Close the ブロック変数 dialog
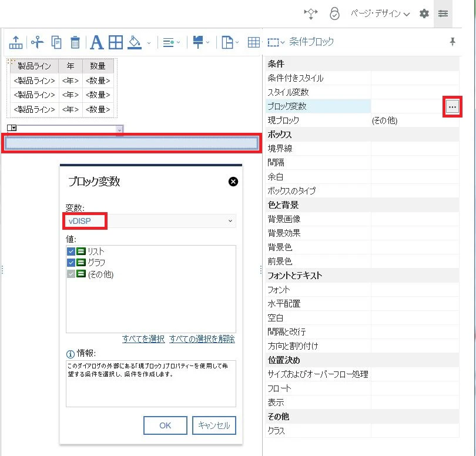 (233, 182)
